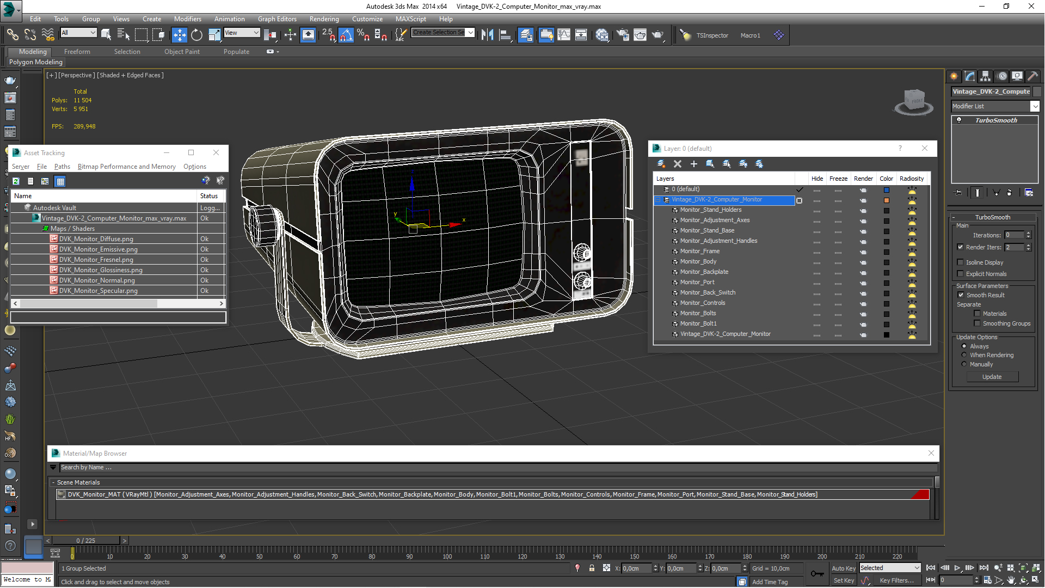The width and height of the screenshot is (1045, 588).
Task: Activate Select and Move tool
Action: [179, 35]
